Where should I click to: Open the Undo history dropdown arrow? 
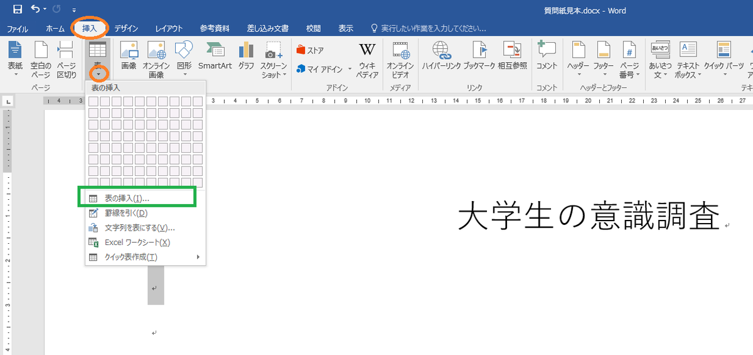coord(45,10)
